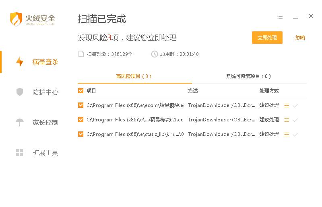Open the 家长控制 umbrella icon
322x207 pixels.
[20, 122]
